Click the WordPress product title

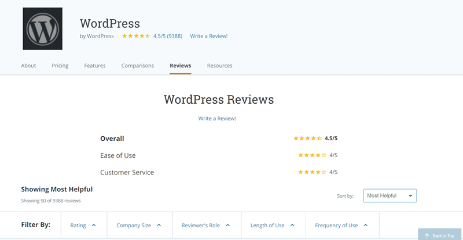[x=110, y=23]
